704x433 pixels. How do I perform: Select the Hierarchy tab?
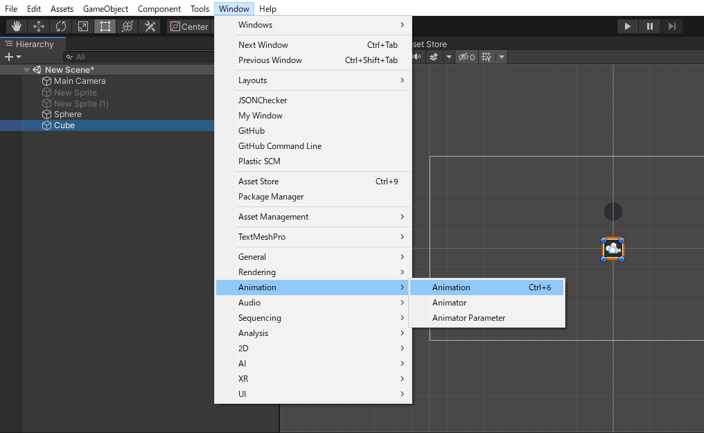33,44
